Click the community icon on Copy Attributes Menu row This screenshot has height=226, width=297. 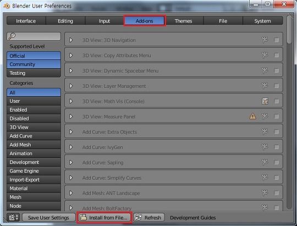click(x=265, y=55)
